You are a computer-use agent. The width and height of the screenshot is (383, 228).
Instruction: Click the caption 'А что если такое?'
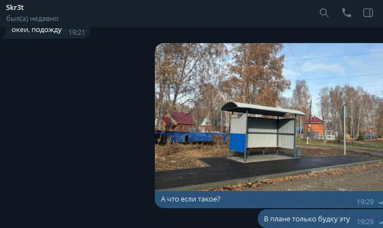[x=191, y=199]
